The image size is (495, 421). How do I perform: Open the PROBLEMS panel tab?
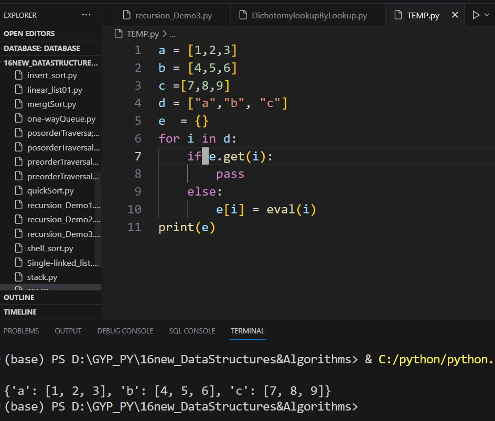21,331
